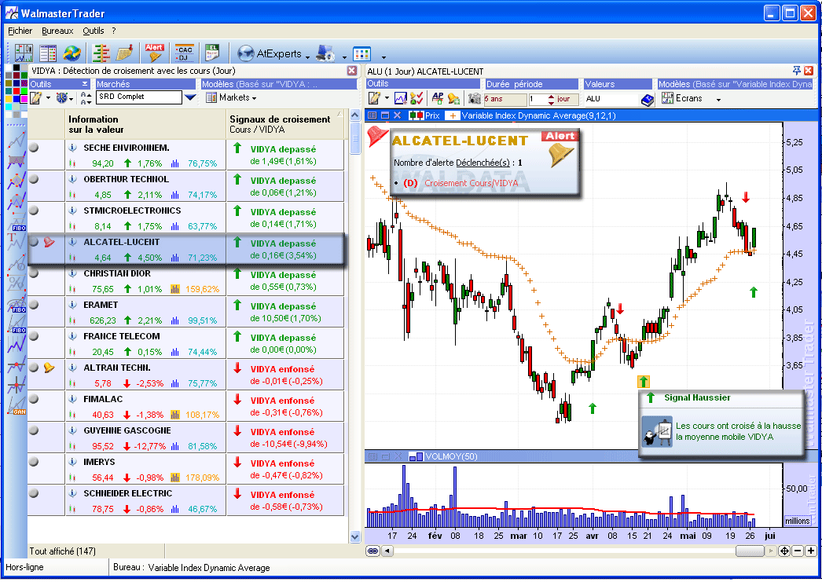Select the black color swatch

pos(17,68)
